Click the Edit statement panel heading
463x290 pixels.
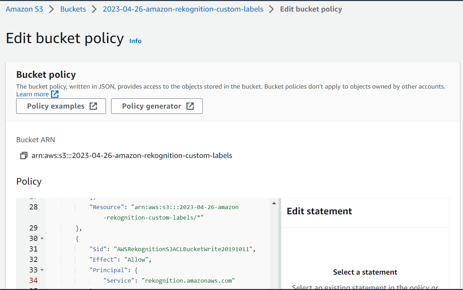319,211
